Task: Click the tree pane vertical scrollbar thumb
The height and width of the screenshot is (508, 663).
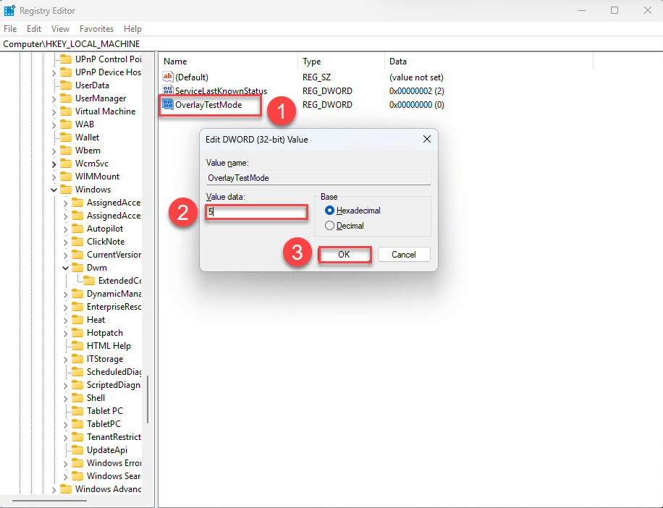Action: [x=148, y=399]
